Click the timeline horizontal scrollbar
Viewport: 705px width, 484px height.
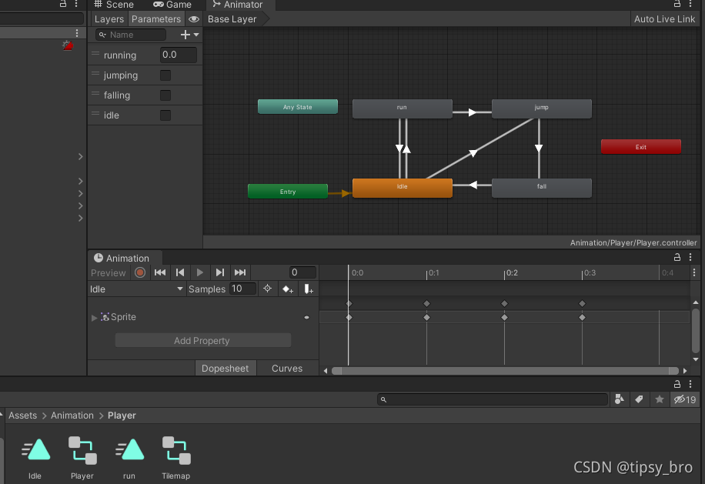coord(505,371)
